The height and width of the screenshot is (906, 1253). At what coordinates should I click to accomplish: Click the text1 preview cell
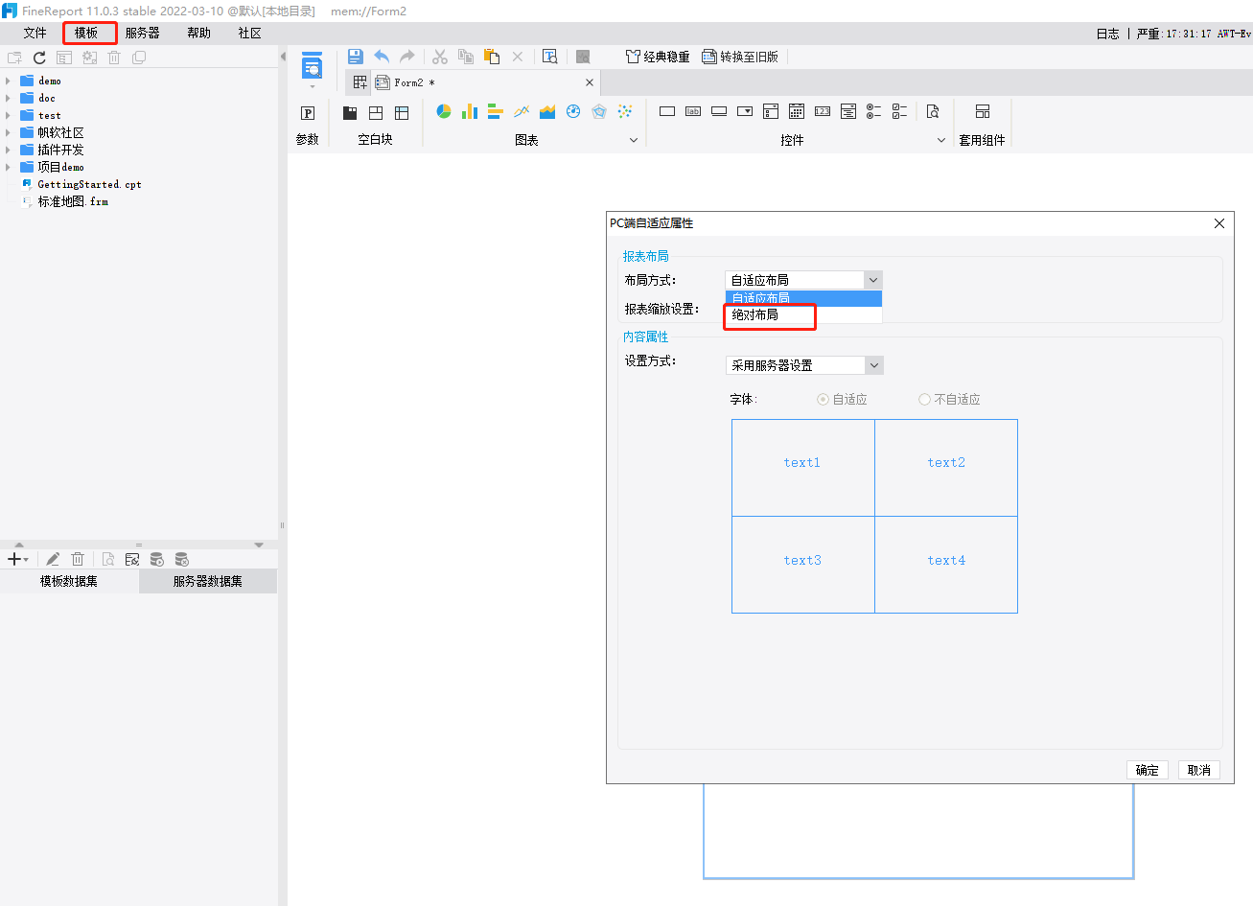[x=802, y=467]
